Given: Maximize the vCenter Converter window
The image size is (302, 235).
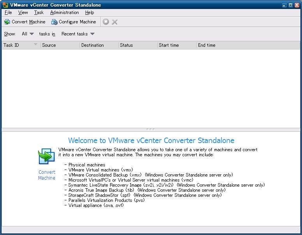Looking at the screenshot, I should (290, 5).
